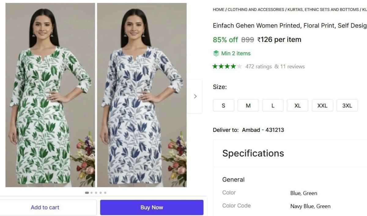This screenshot has width=367, height=216.
Task: Click the Buy Now button
Action: [x=152, y=207]
